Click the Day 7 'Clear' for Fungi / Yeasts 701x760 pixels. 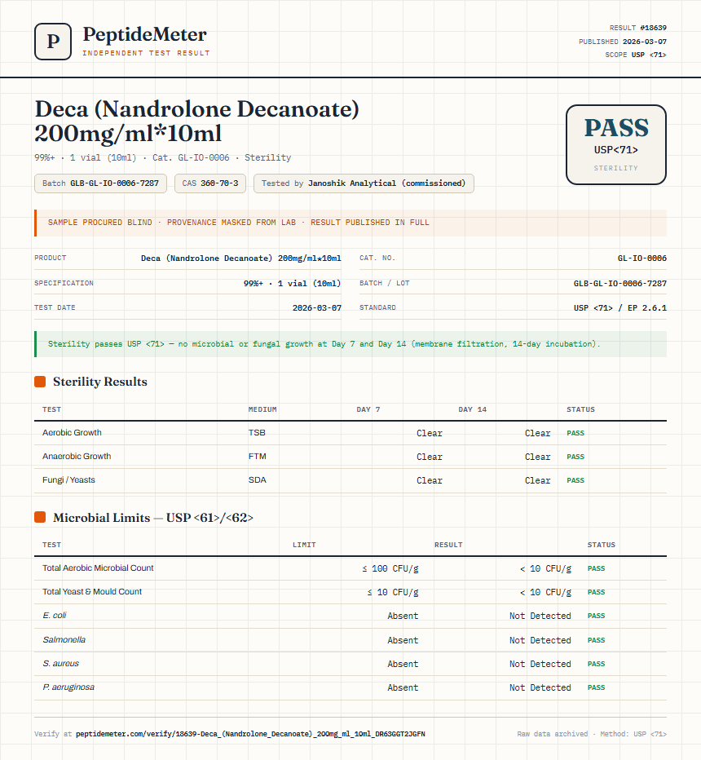430,481
